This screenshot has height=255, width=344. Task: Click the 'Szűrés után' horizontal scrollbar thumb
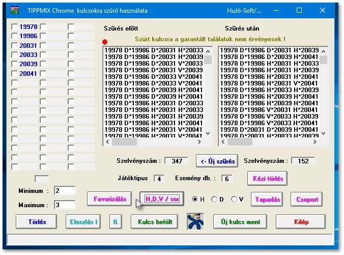(x=240, y=142)
